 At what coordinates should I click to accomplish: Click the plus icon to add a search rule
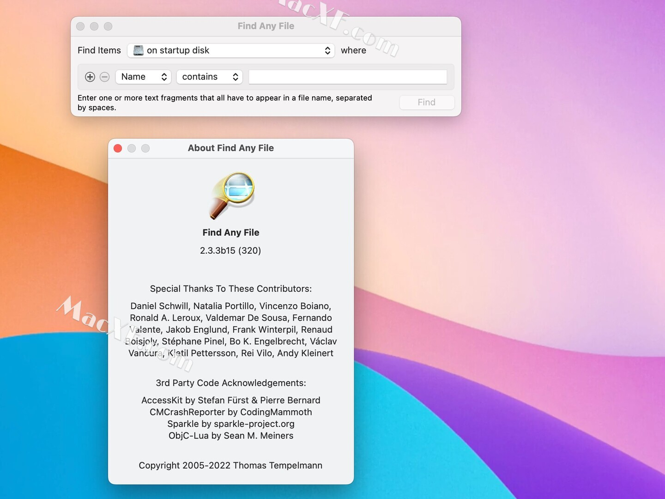[x=90, y=77]
